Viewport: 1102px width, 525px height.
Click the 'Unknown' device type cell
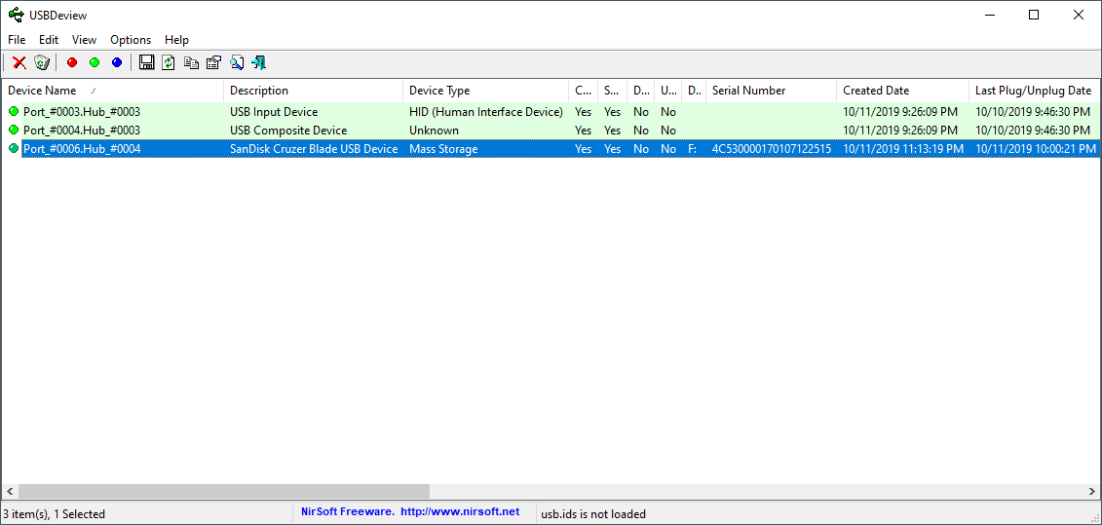pyautogui.click(x=434, y=130)
